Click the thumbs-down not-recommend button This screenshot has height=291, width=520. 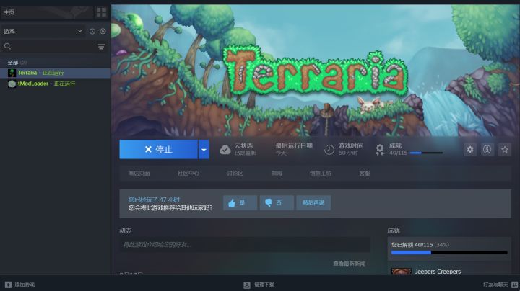point(277,202)
